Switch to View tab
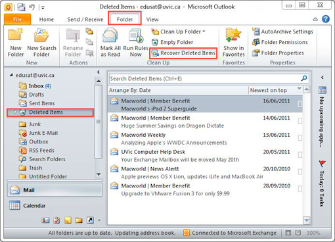335x242 pixels. 152,19
